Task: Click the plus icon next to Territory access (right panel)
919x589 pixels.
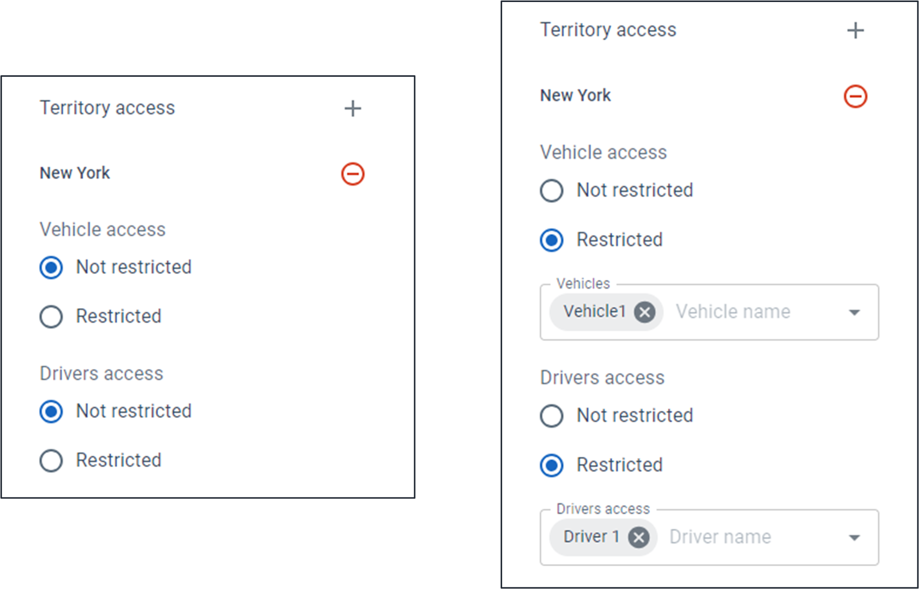Action: (x=856, y=30)
